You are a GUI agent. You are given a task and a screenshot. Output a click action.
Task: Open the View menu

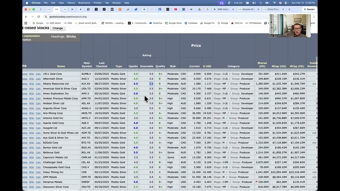pos(61,3)
